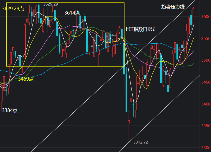Select the 3614点 annotation label

click(72, 13)
